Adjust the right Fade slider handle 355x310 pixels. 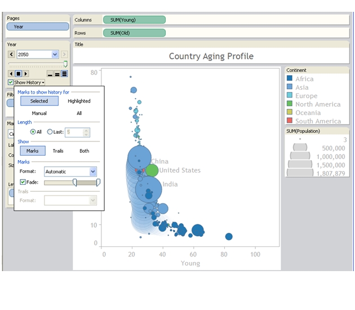(x=98, y=183)
